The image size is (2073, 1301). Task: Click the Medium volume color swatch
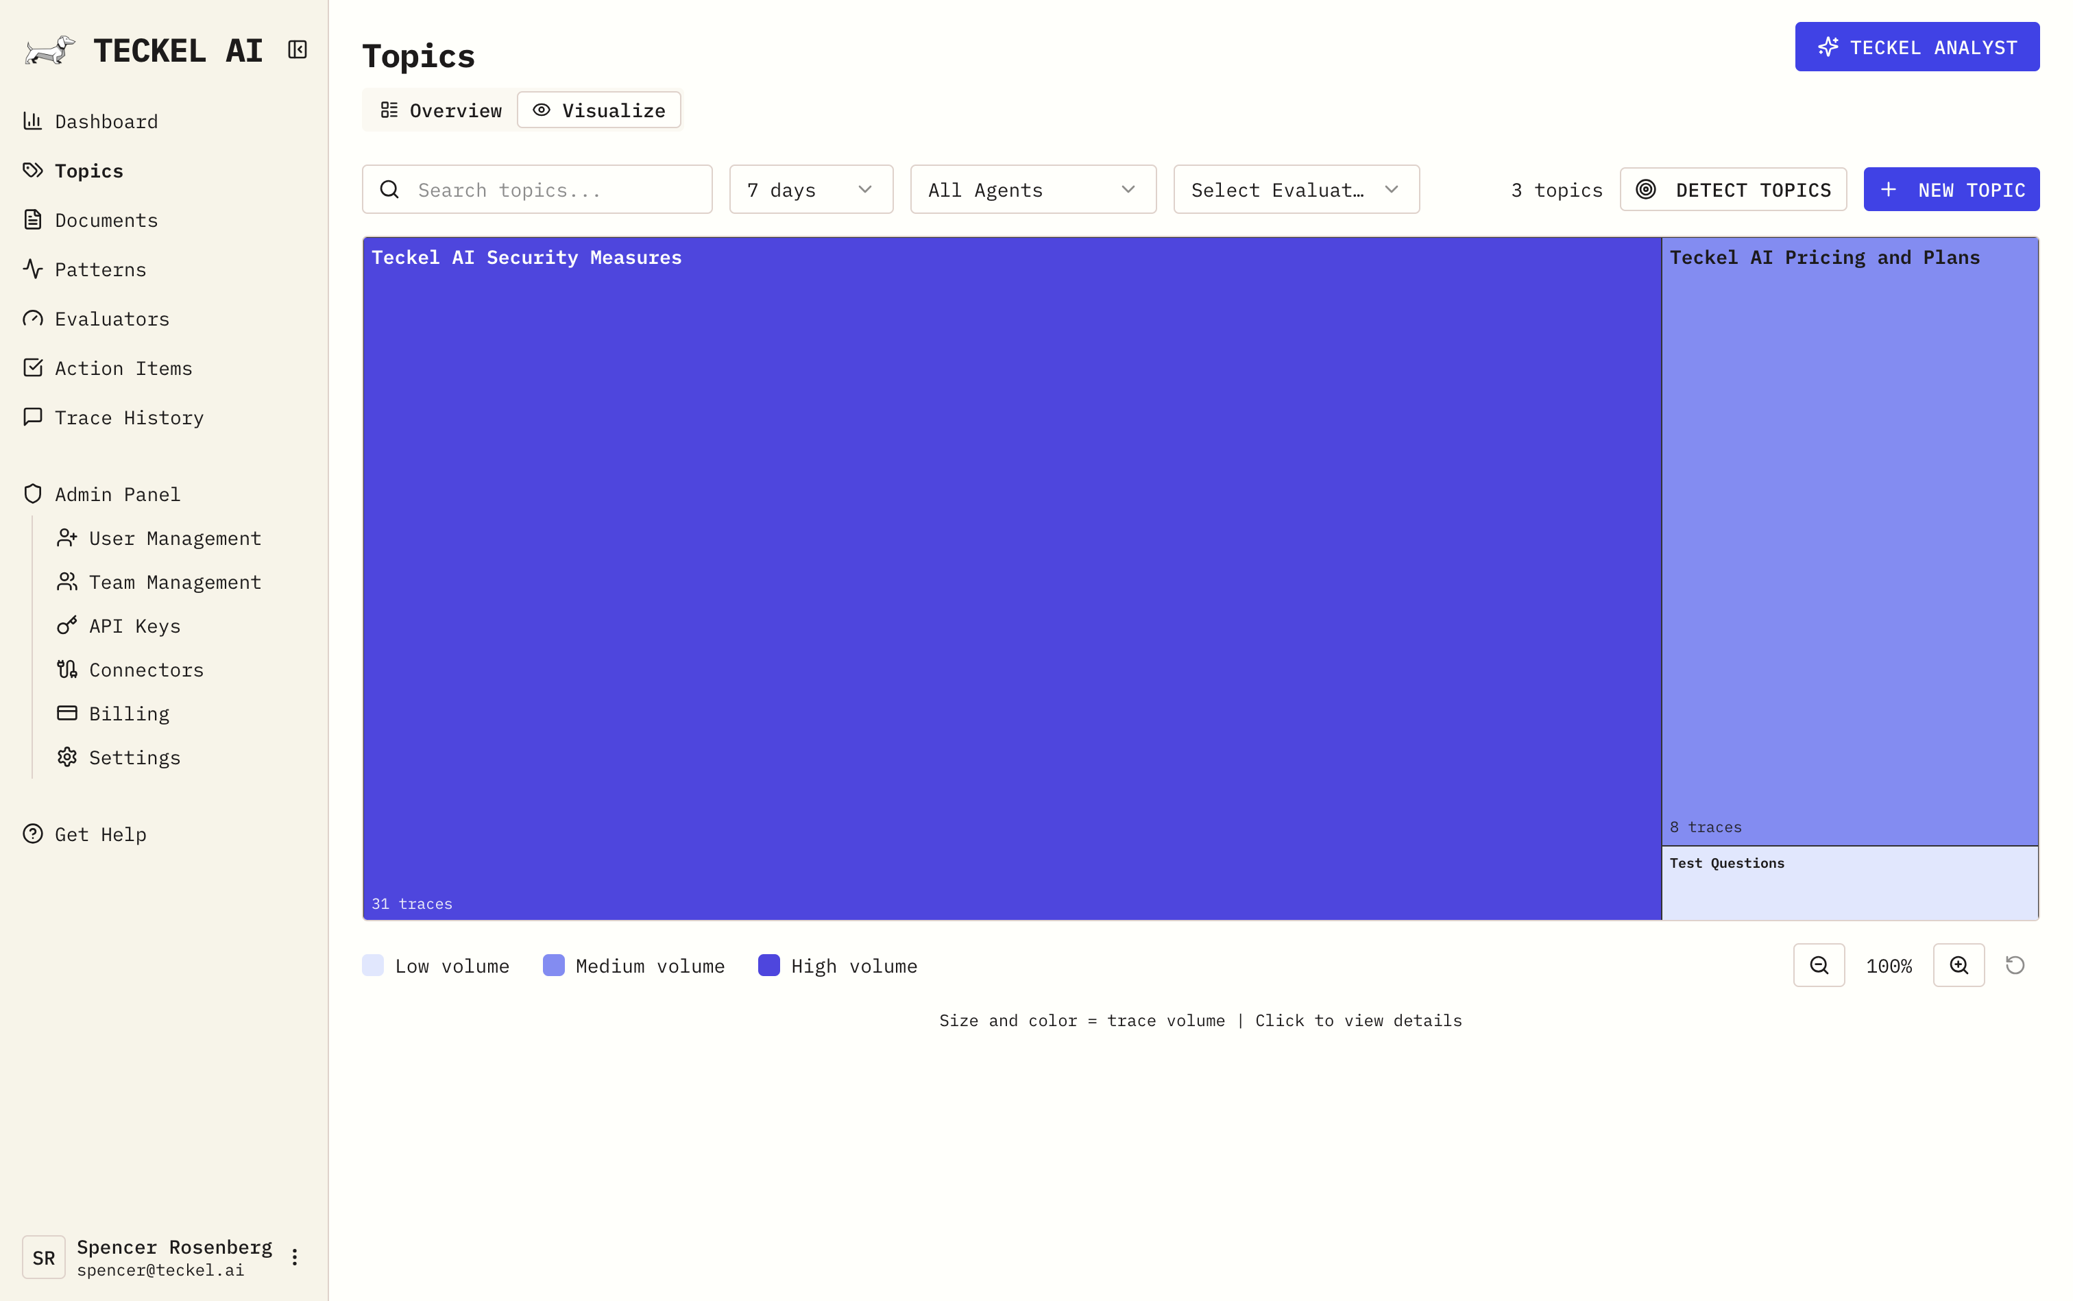pyautogui.click(x=553, y=964)
